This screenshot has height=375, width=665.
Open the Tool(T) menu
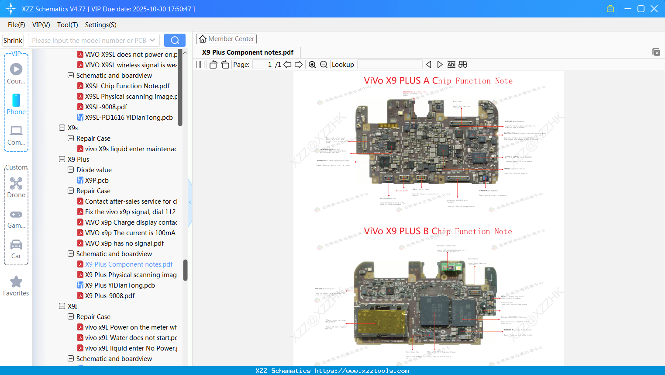click(67, 25)
